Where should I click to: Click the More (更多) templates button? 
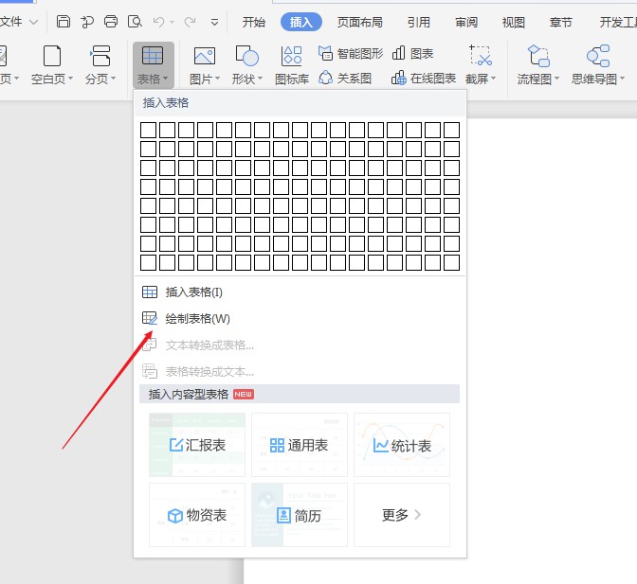[x=401, y=515]
